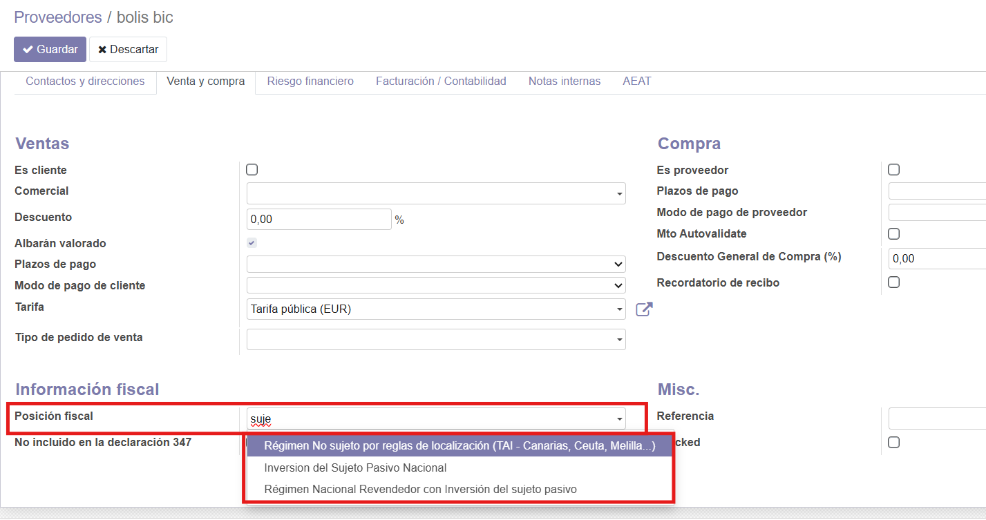
Task: Open Modo de pago de cliente dropdown
Action: [x=435, y=285]
